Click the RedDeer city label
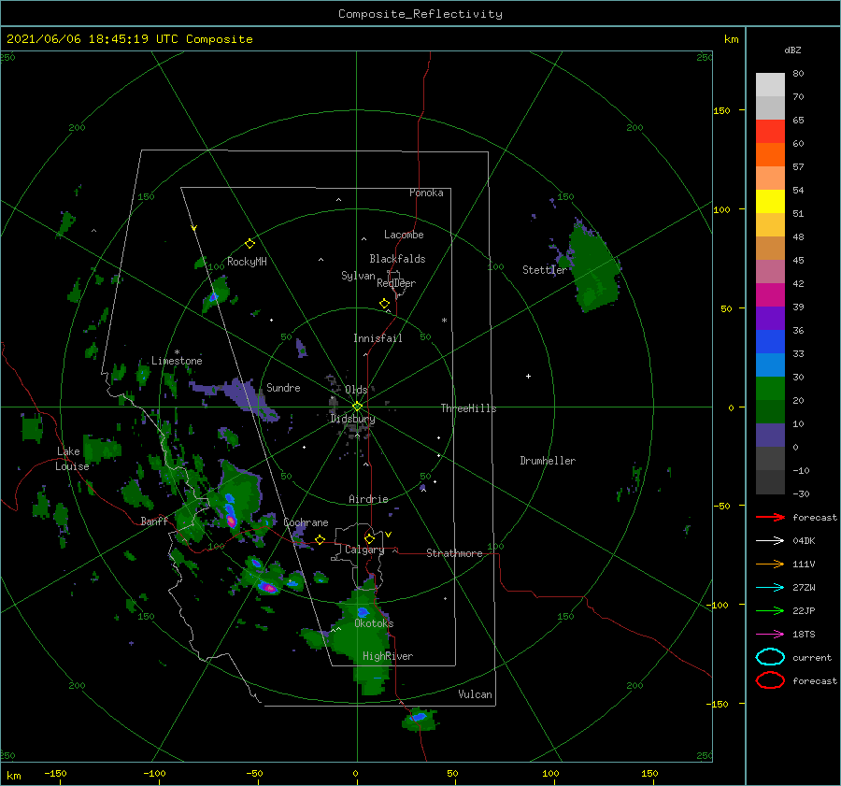Screen dimensions: 841x786 pyautogui.click(x=396, y=283)
